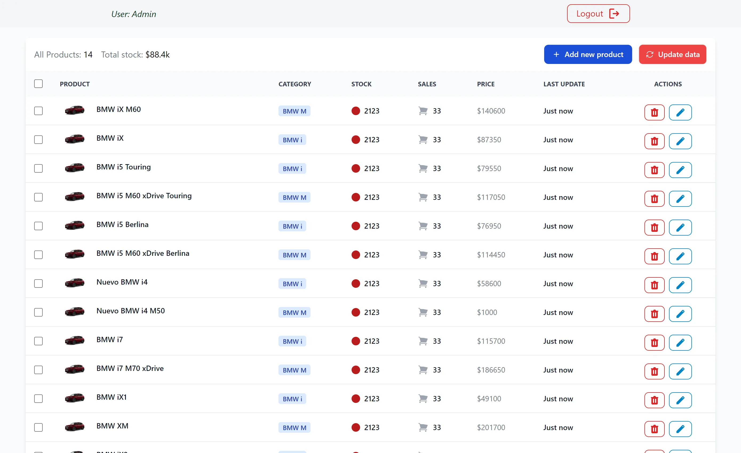Click the BMW XM car thumbnail

pos(75,427)
